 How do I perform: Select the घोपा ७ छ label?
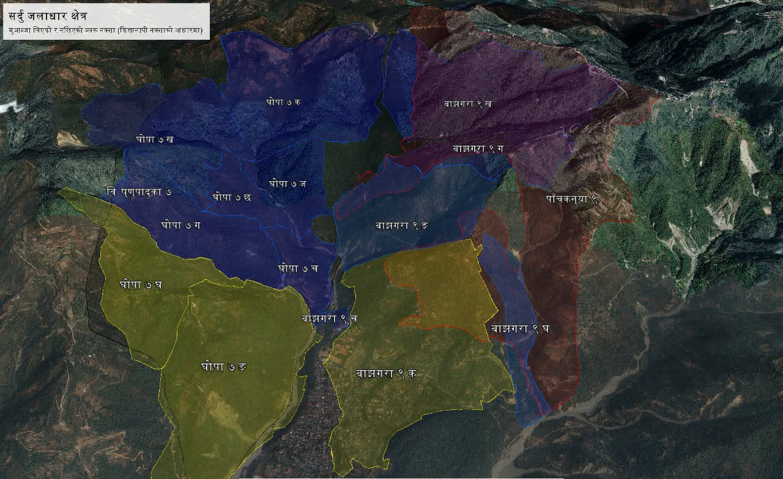pyautogui.click(x=232, y=197)
